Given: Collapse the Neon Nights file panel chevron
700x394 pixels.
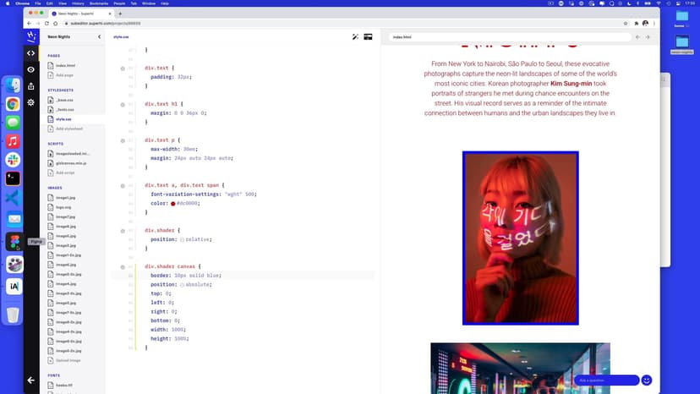Looking at the screenshot, I should point(100,37).
